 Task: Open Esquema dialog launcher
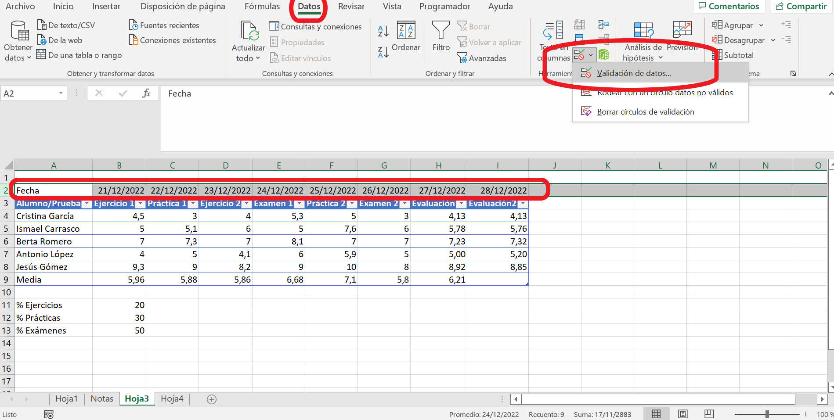[x=793, y=73]
